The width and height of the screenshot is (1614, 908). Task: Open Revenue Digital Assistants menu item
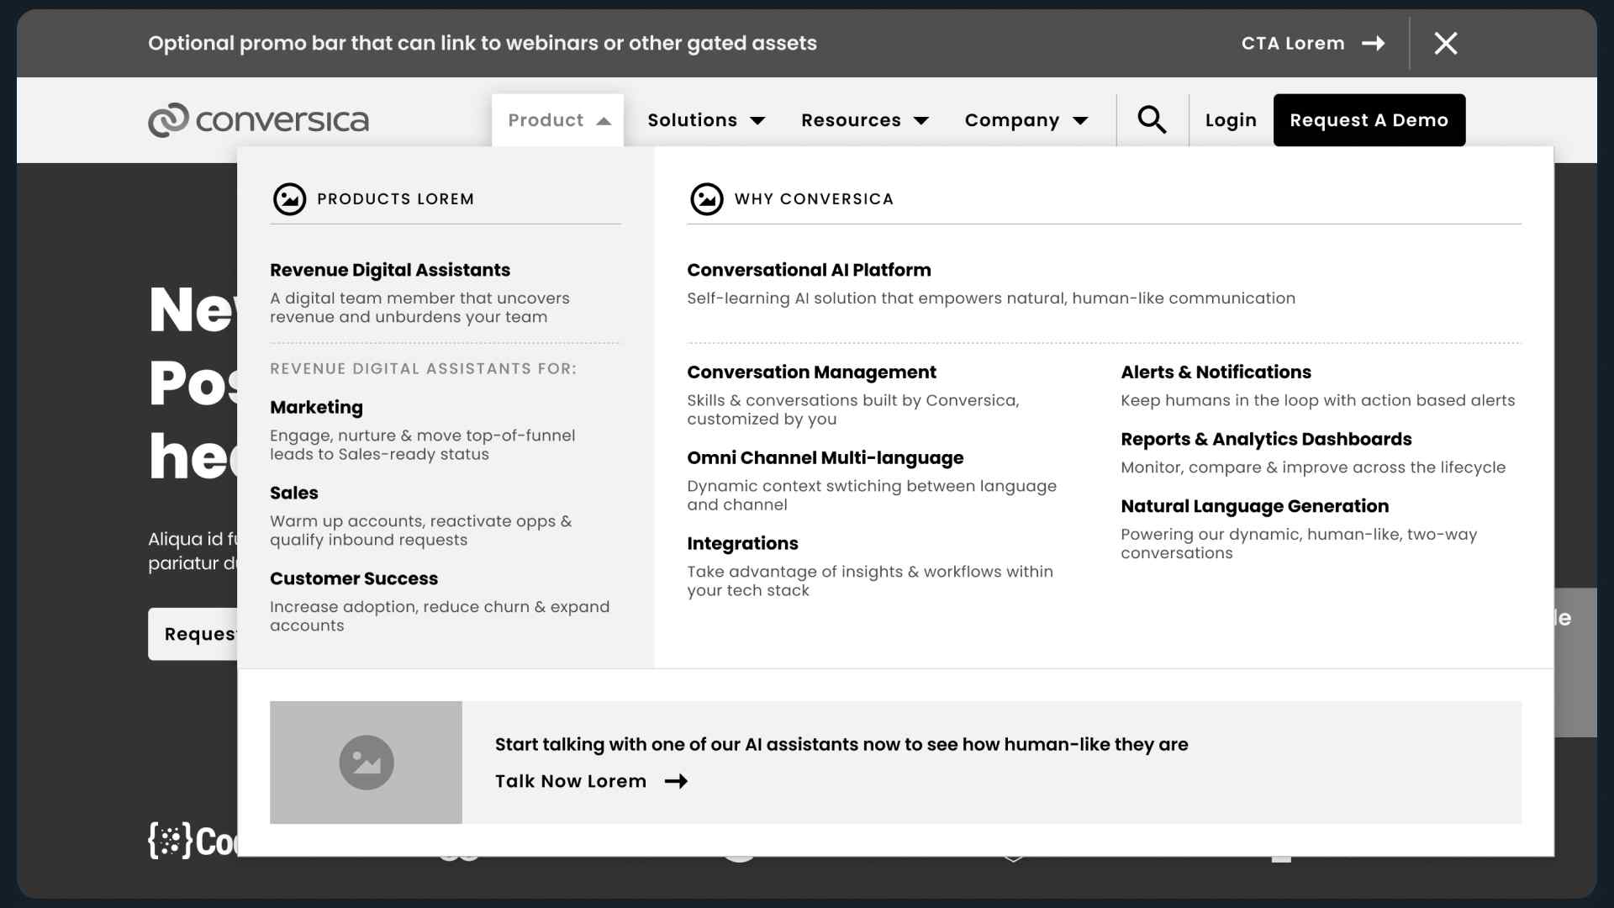click(x=390, y=270)
